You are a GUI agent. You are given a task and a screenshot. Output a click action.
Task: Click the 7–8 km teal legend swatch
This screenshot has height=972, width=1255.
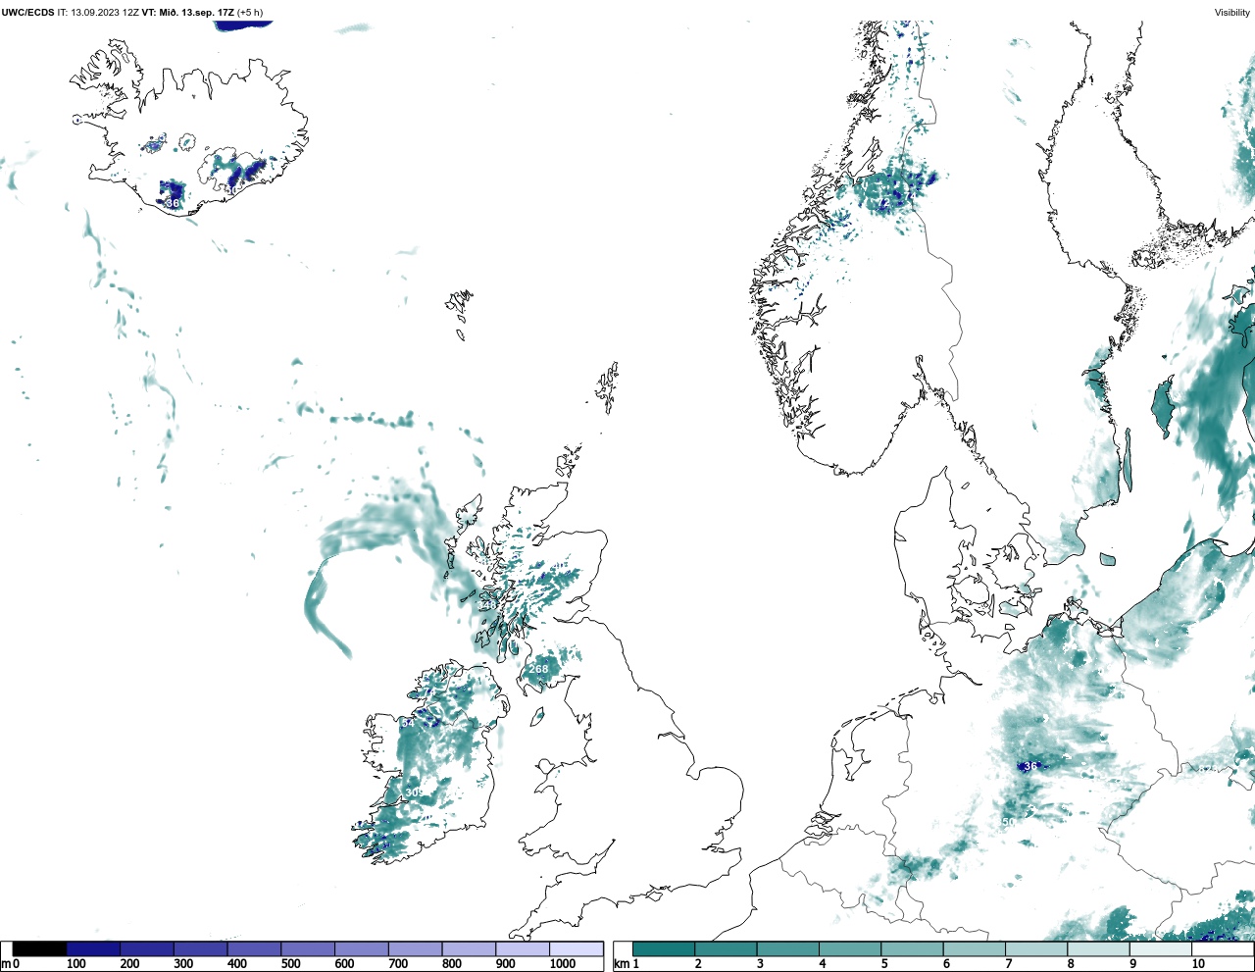click(1036, 948)
